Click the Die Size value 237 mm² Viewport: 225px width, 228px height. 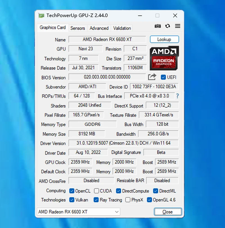coord(135,58)
